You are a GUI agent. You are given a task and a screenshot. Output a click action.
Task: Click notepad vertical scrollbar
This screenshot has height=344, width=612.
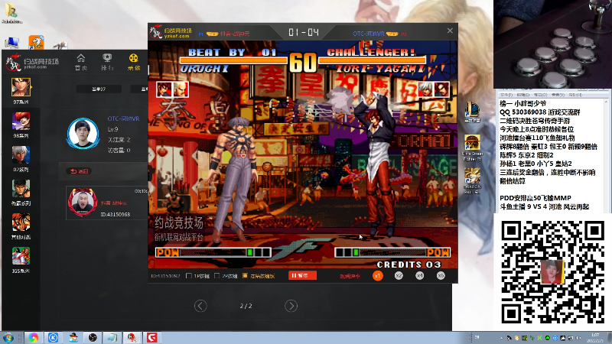pyautogui.click(x=607, y=156)
